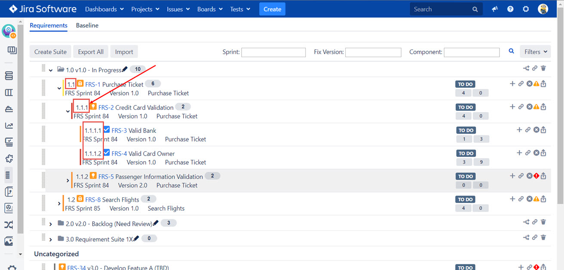Click the Create Suite button

tap(50, 52)
